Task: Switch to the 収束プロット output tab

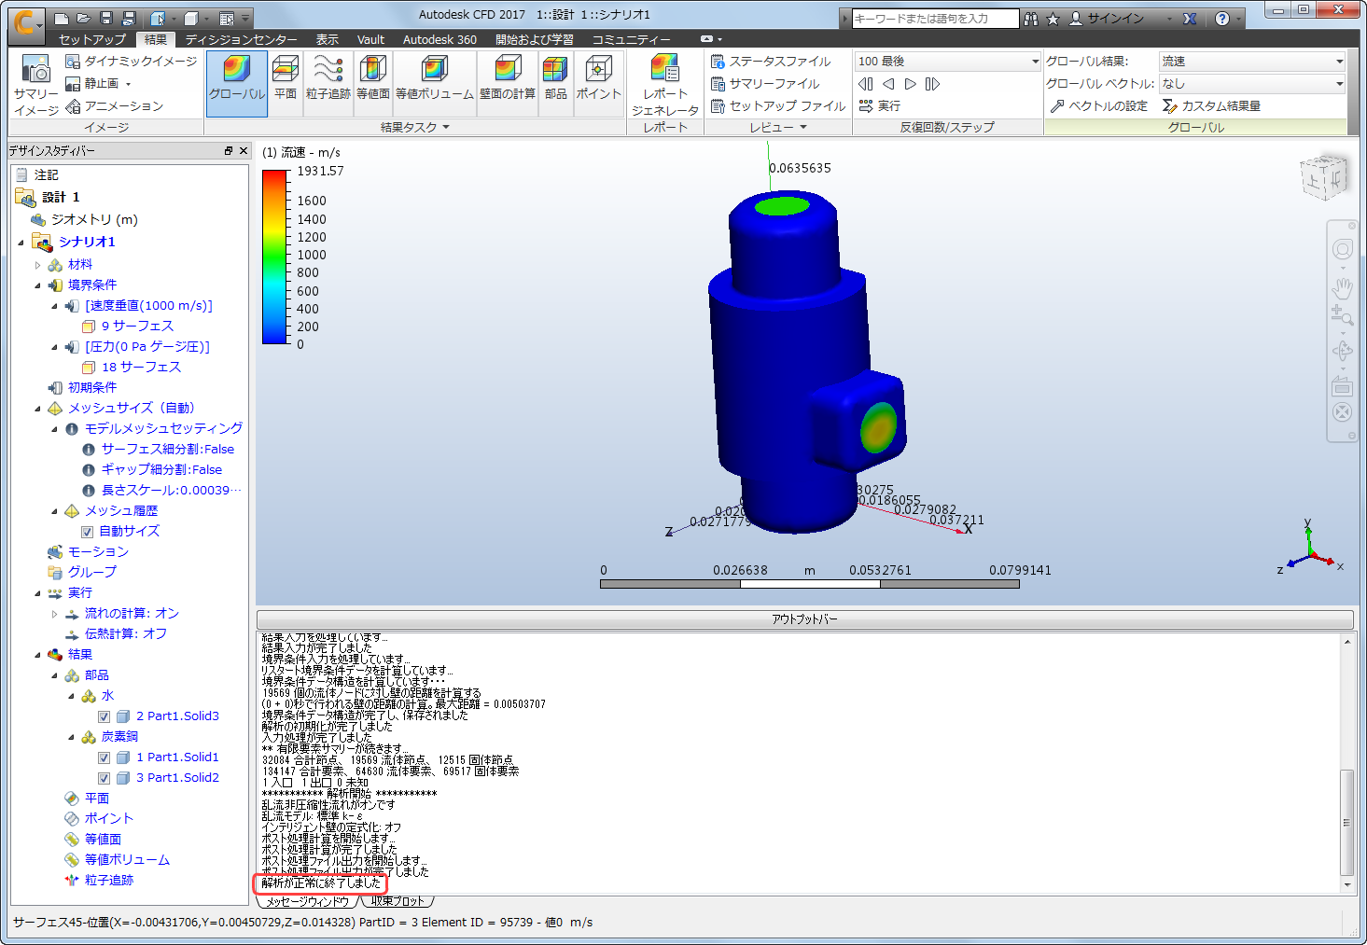Action: pyautogui.click(x=398, y=901)
